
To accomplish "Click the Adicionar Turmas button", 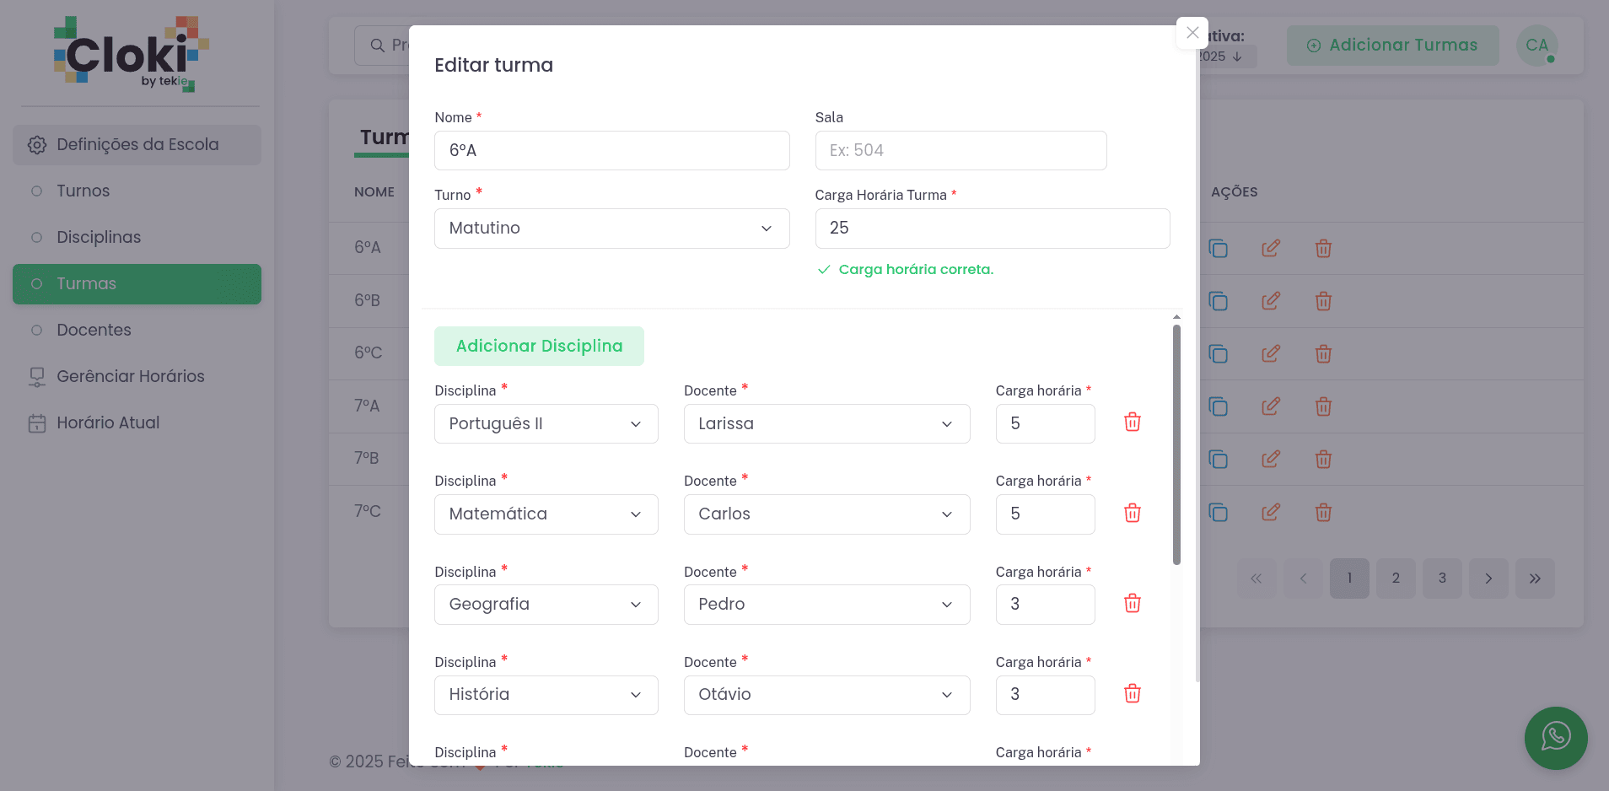I will click(x=1391, y=46).
